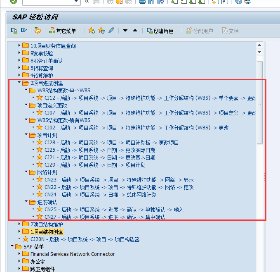Click the Print icon in top toolbar
280x272 pixels.
(142, 2)
